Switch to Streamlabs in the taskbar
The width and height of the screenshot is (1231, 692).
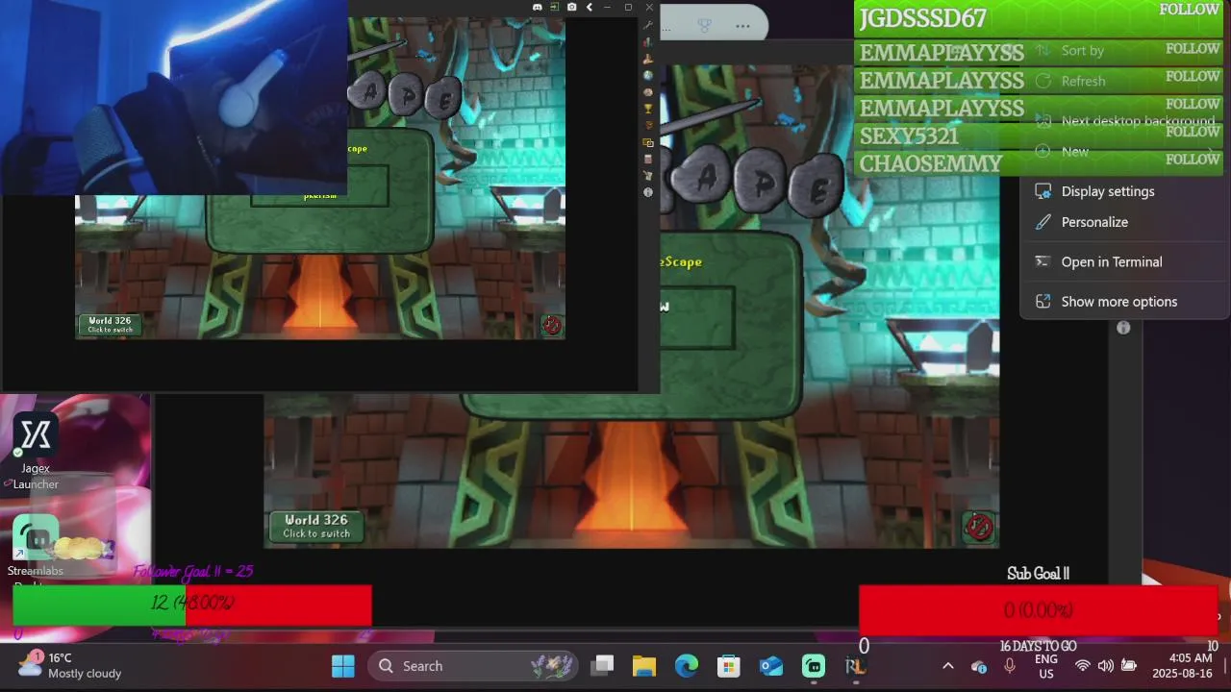click(814, 666)
